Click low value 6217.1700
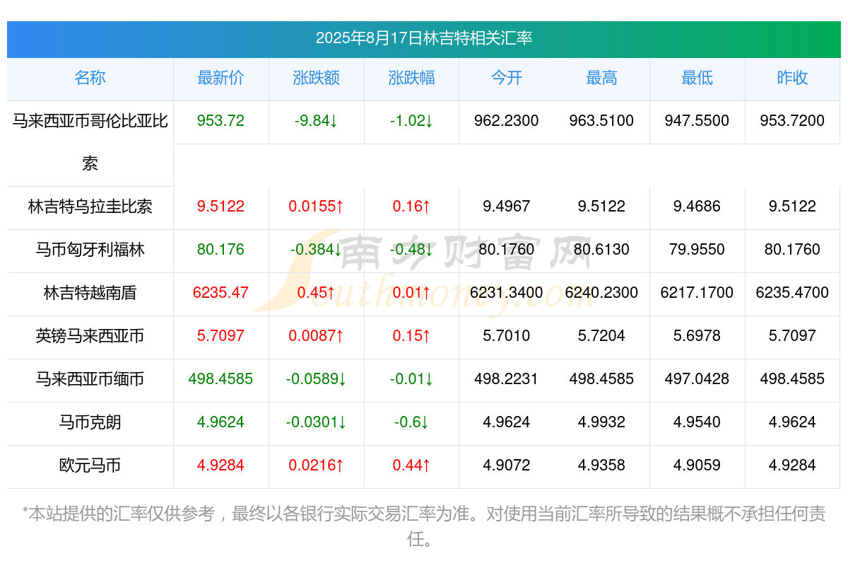 (x=697, y=293)
